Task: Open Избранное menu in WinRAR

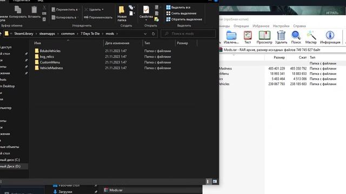Action: pyautogui.click(x=261, y=26)
